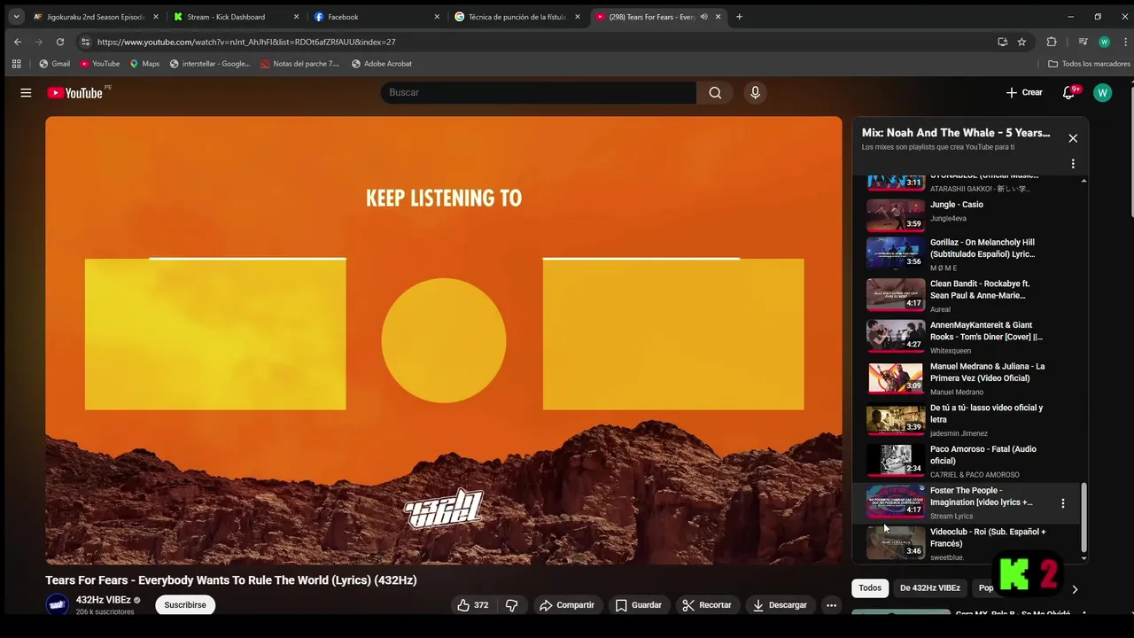The height and width of the screenshot is (638, 1134).
Task: Click the circular end screen element
Action: 444,340
